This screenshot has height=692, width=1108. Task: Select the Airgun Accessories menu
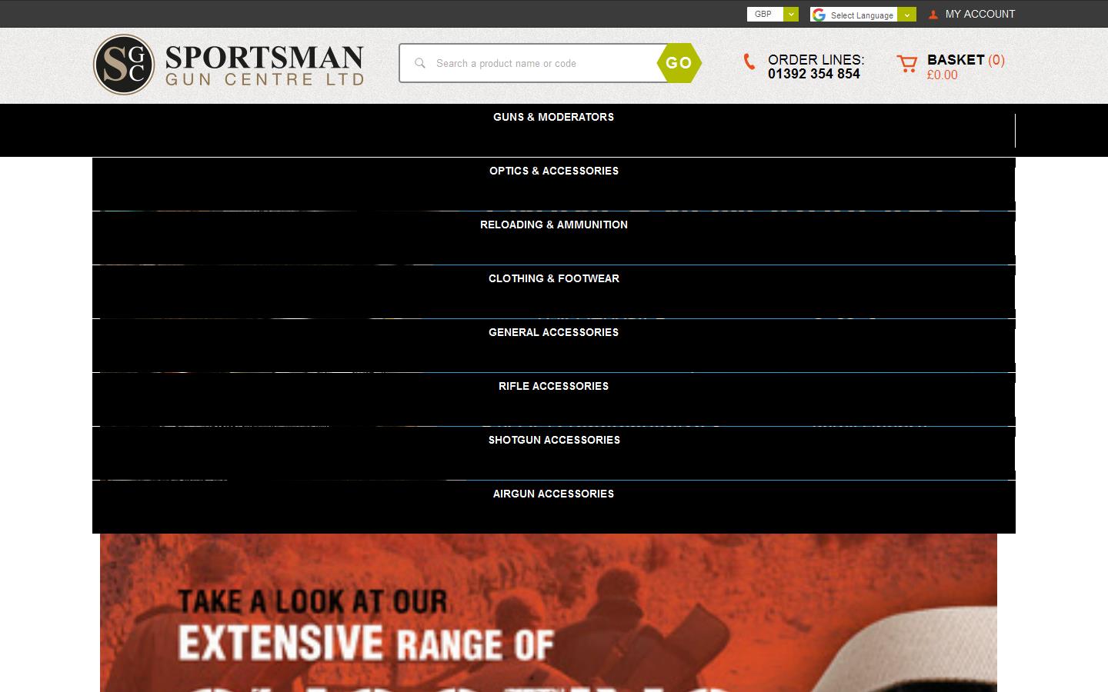[x=553, y=494]
